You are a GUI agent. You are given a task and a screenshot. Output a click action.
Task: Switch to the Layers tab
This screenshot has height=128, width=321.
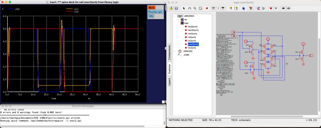coord(169,82)
